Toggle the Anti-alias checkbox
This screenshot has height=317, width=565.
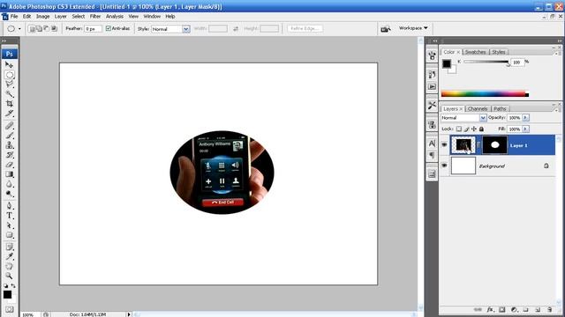tap(108, 28)
